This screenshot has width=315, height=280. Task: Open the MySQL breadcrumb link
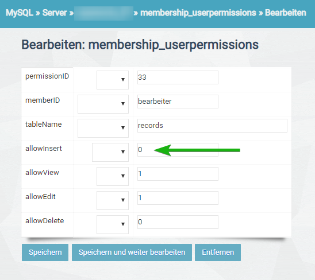click(x=20, y=13)
